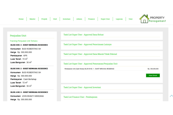Expand Approval Dana Masuk Tidak Dikenal
The image size is (173, 115).
(x=90, y=54)
